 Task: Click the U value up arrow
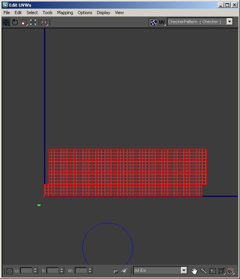point(35,269)
